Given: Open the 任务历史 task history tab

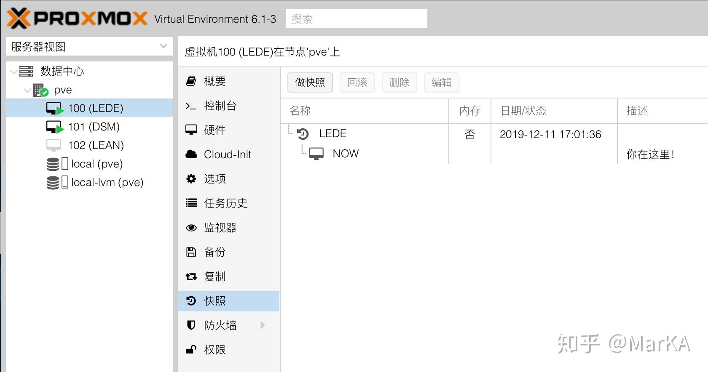Looking at the screenshot, I should [x=229, y=203].
